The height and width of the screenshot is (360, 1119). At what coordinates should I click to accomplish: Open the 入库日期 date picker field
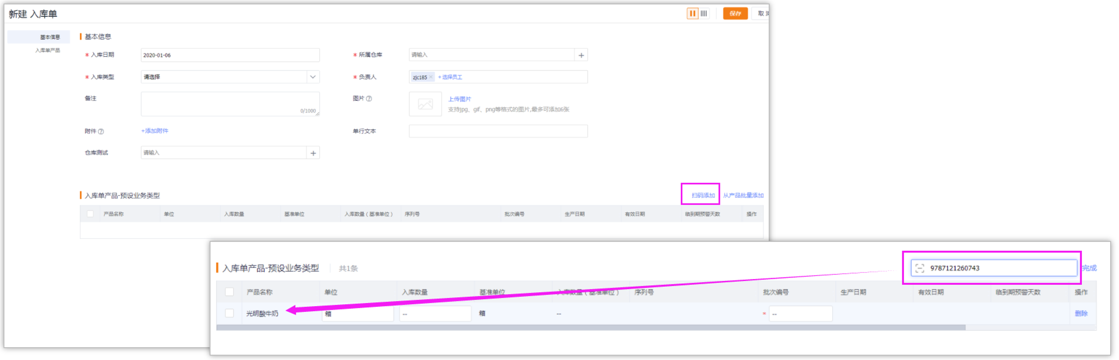point(230,55)
